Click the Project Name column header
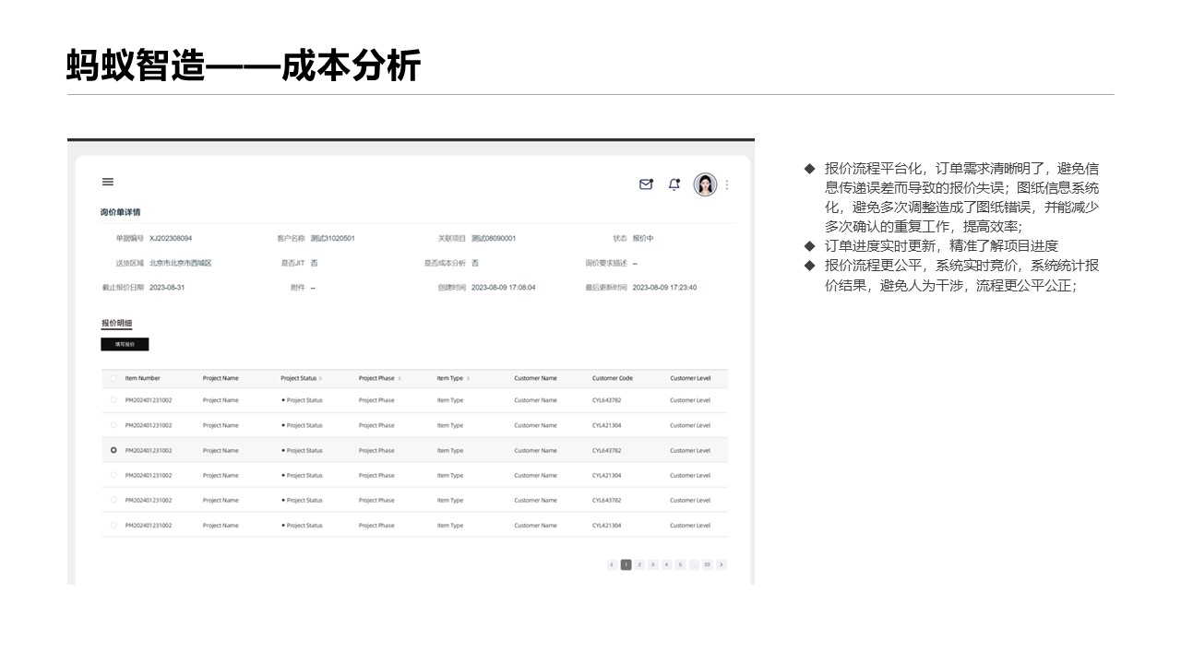This screenshot has width=1181, height=664. pos(221,378)
